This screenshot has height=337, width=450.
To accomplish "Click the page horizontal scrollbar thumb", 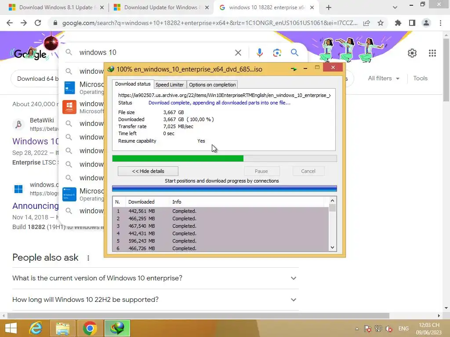I will [198, 315].
